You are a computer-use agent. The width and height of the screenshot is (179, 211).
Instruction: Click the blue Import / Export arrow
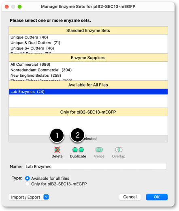pos(46,197)
